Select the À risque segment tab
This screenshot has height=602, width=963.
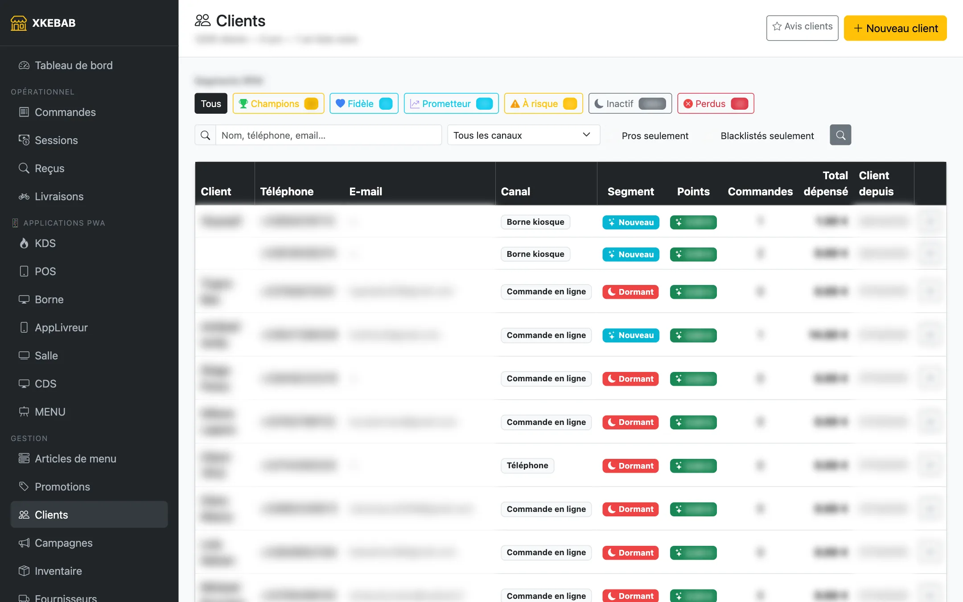543,103
